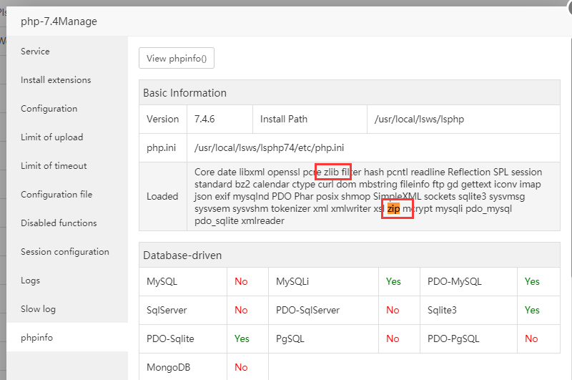Open Limit of upload settings
The image size is (572, 380).
pyautogui.click(x=51, y=137)
